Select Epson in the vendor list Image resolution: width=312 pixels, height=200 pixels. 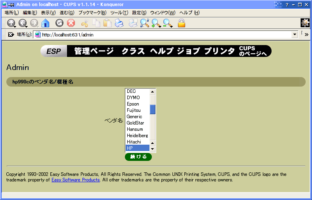[133, 104]
